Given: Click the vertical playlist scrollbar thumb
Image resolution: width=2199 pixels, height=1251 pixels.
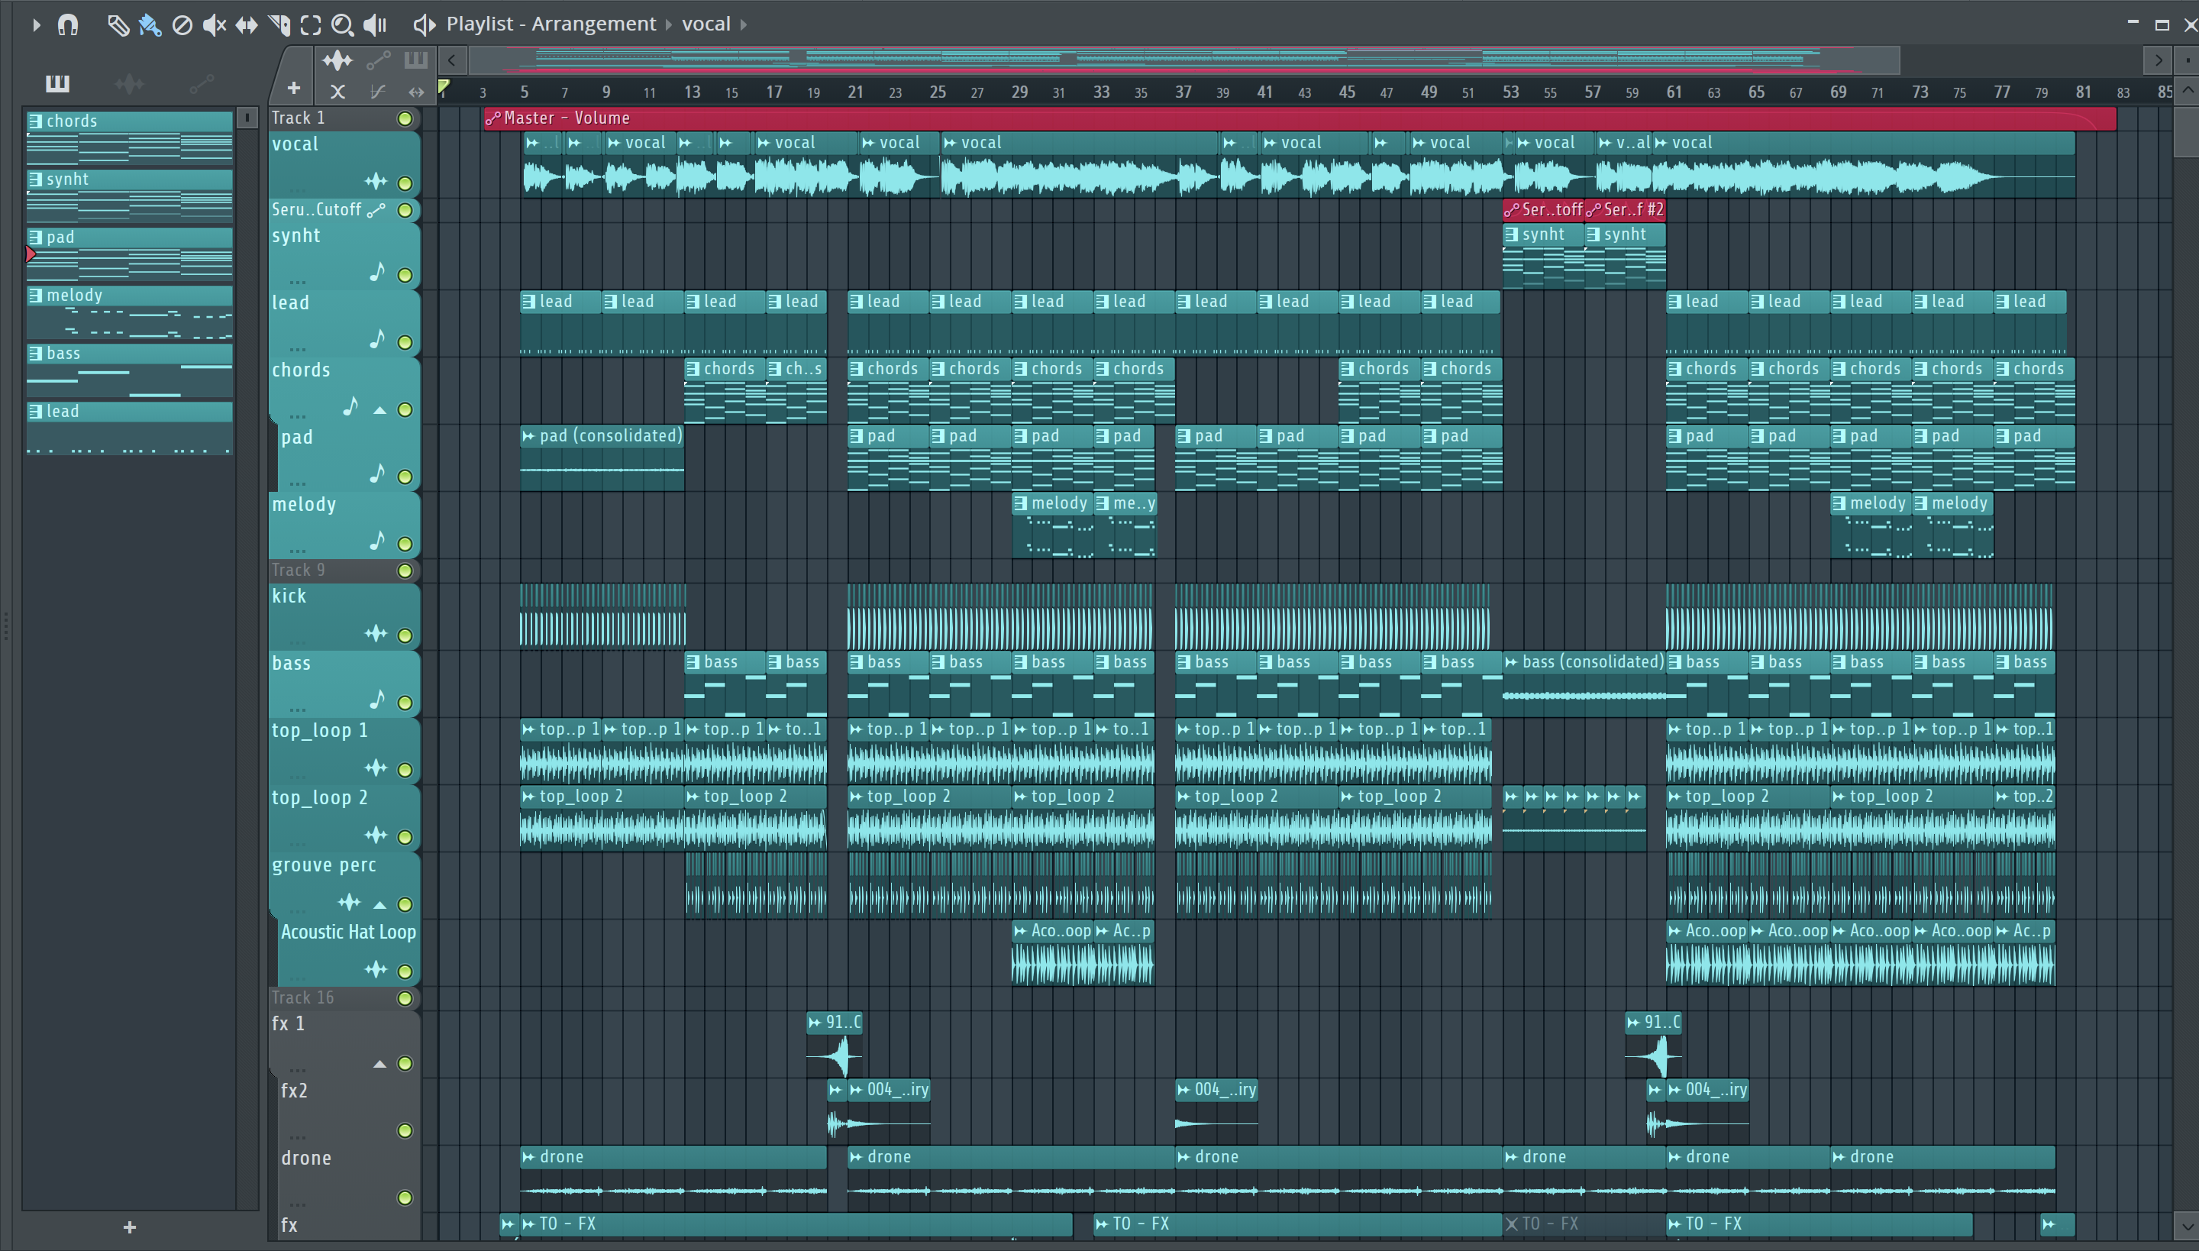Looking at the screenshot, I should click(x=2187, y=131).
